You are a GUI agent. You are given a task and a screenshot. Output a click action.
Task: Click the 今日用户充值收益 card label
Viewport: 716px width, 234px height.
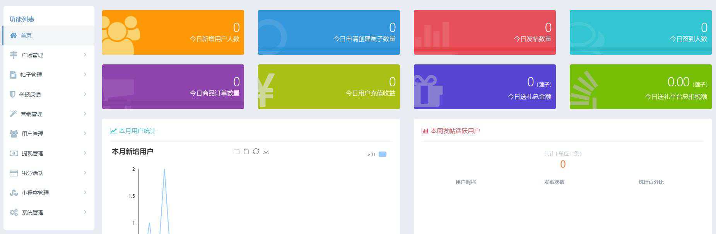(371, 93)
